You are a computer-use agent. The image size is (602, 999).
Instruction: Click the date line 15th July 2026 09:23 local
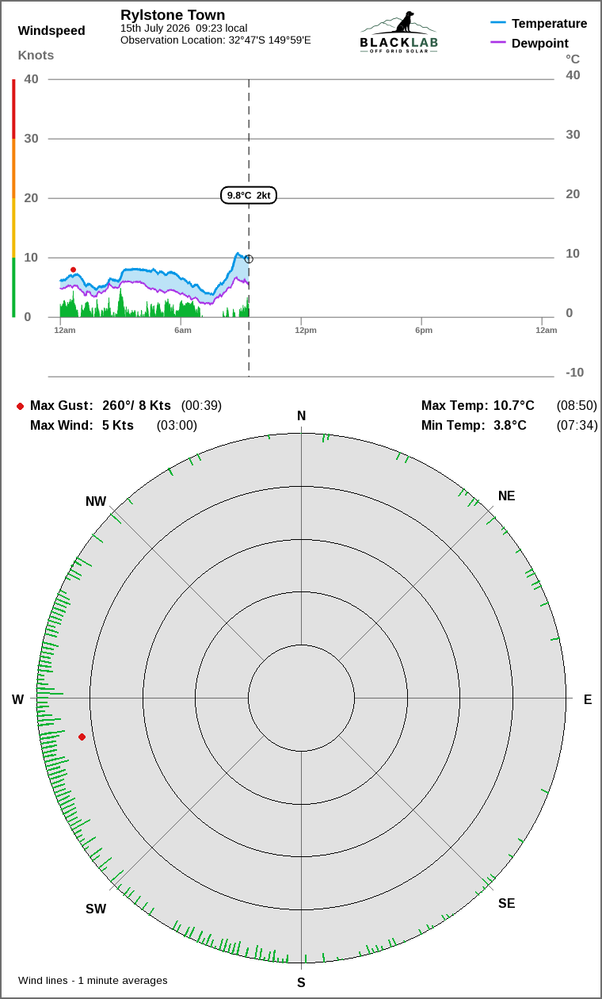point(184,28)
